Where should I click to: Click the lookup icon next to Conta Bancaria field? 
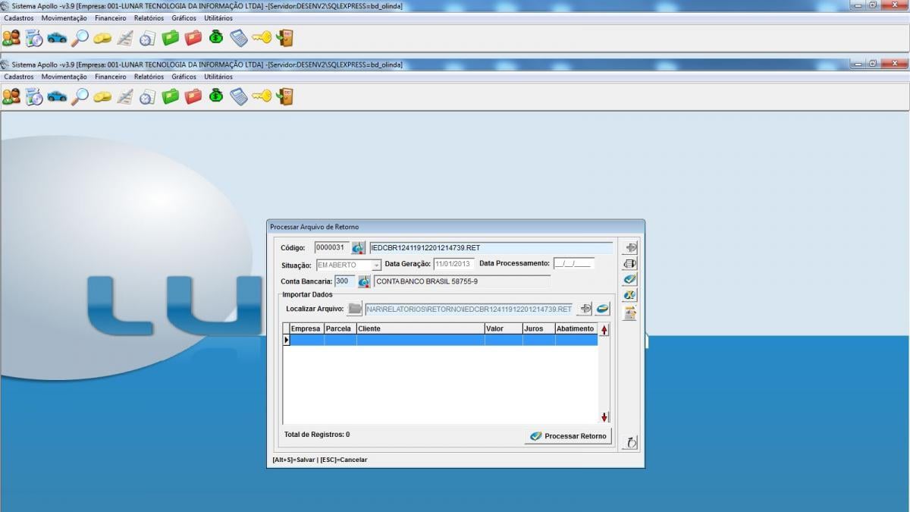tap(364, 281)
